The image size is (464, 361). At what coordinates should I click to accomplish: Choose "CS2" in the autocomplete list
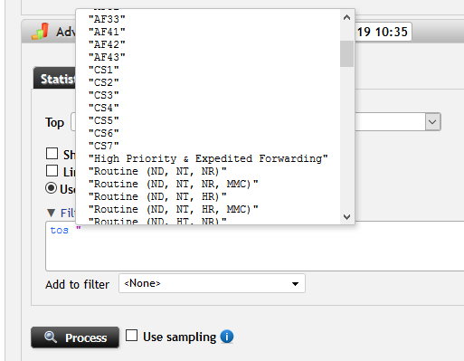point(104,82)
